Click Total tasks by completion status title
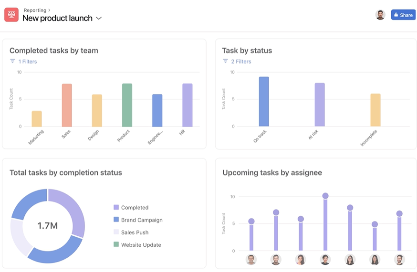 coord(66,172)
